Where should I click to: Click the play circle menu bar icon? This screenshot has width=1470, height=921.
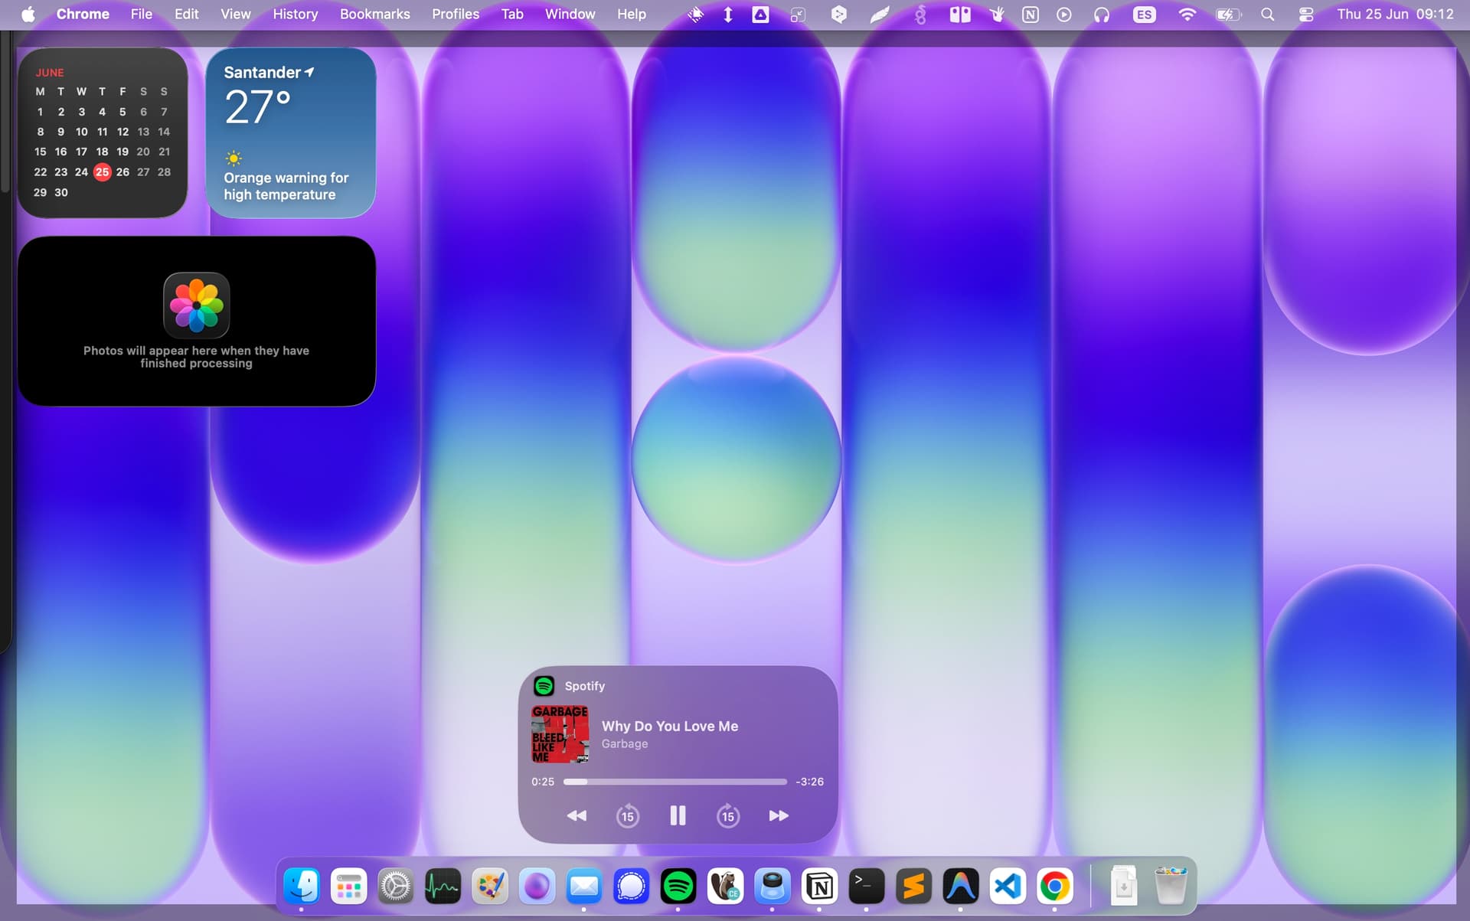point(1064,15)
